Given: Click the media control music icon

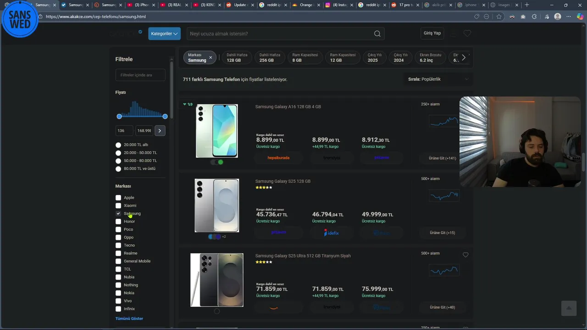Looking at the screenshot, I should point(546,16).
